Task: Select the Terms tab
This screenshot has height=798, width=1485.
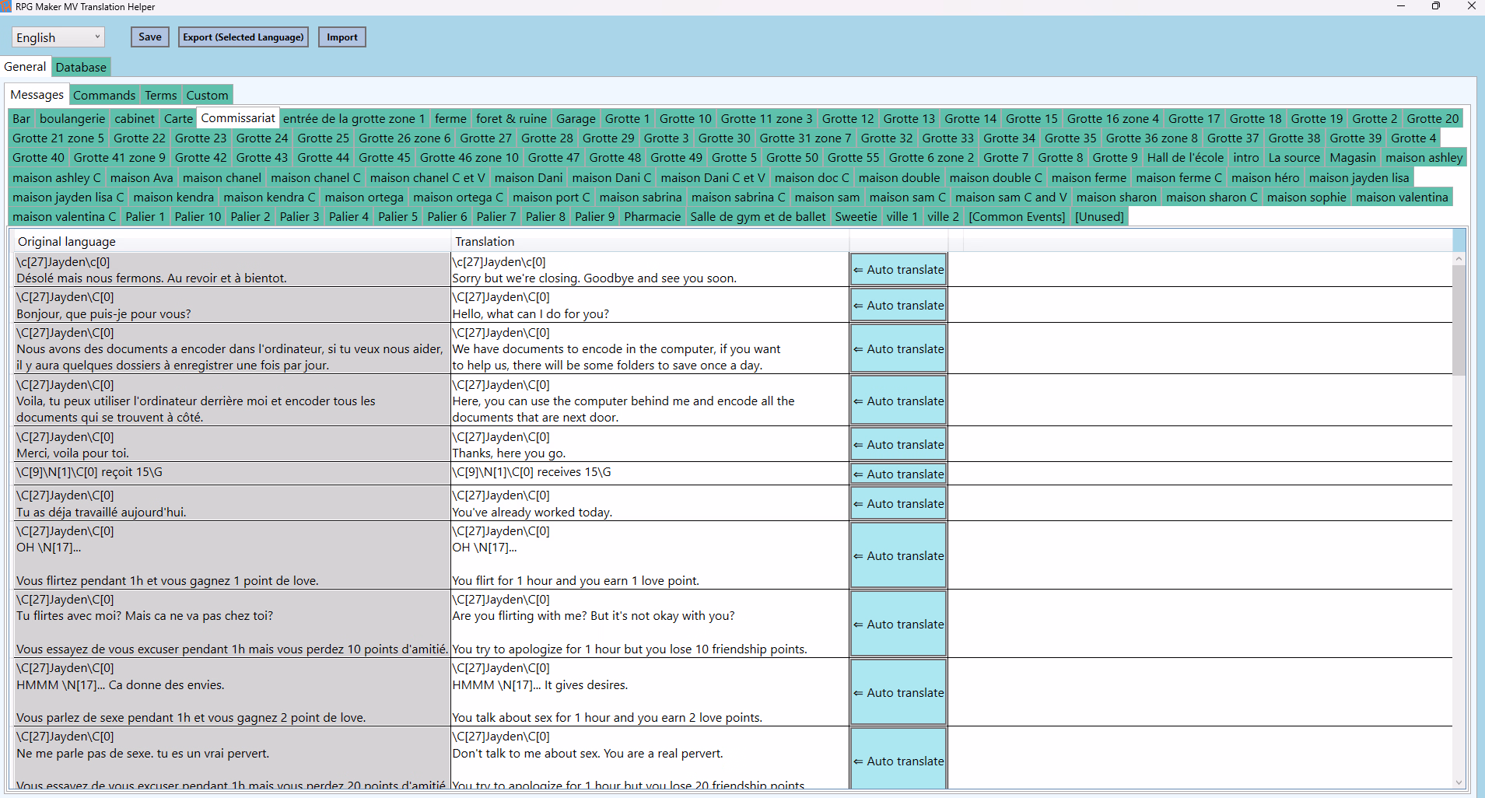Action: coord(161,96)
